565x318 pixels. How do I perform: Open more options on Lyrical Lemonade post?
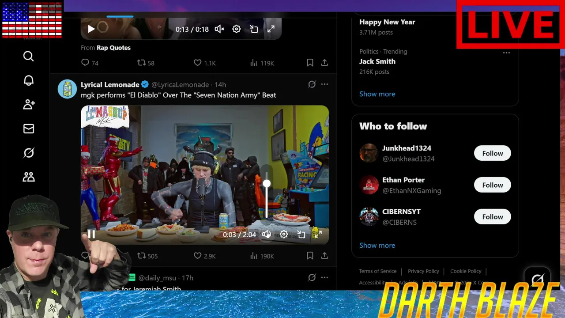[x=324, y=84]
